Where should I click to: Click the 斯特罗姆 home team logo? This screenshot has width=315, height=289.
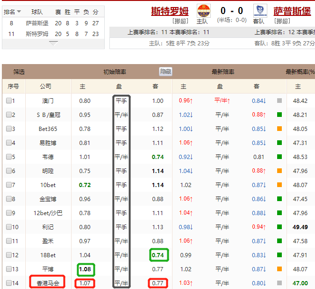203,11
